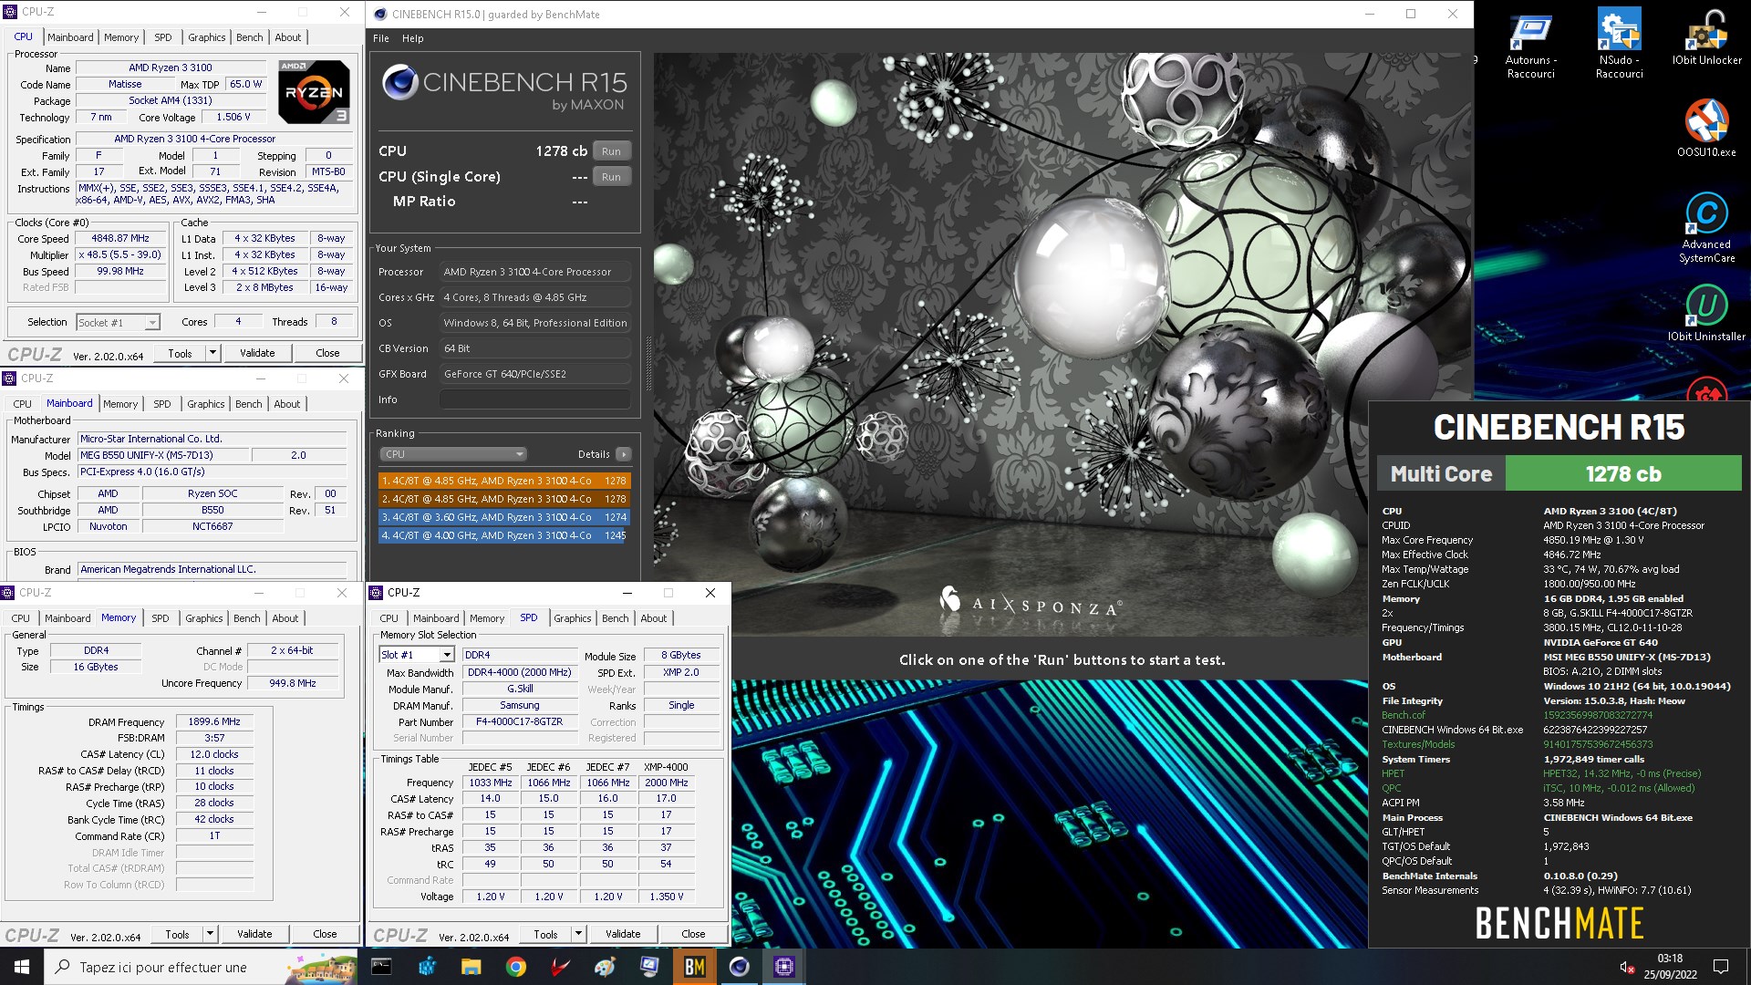The height and width of the screenshot is (985, 1751).
Task: Run the CPU Single Core test
Action: pyautogui.click(x=611, y=177)
